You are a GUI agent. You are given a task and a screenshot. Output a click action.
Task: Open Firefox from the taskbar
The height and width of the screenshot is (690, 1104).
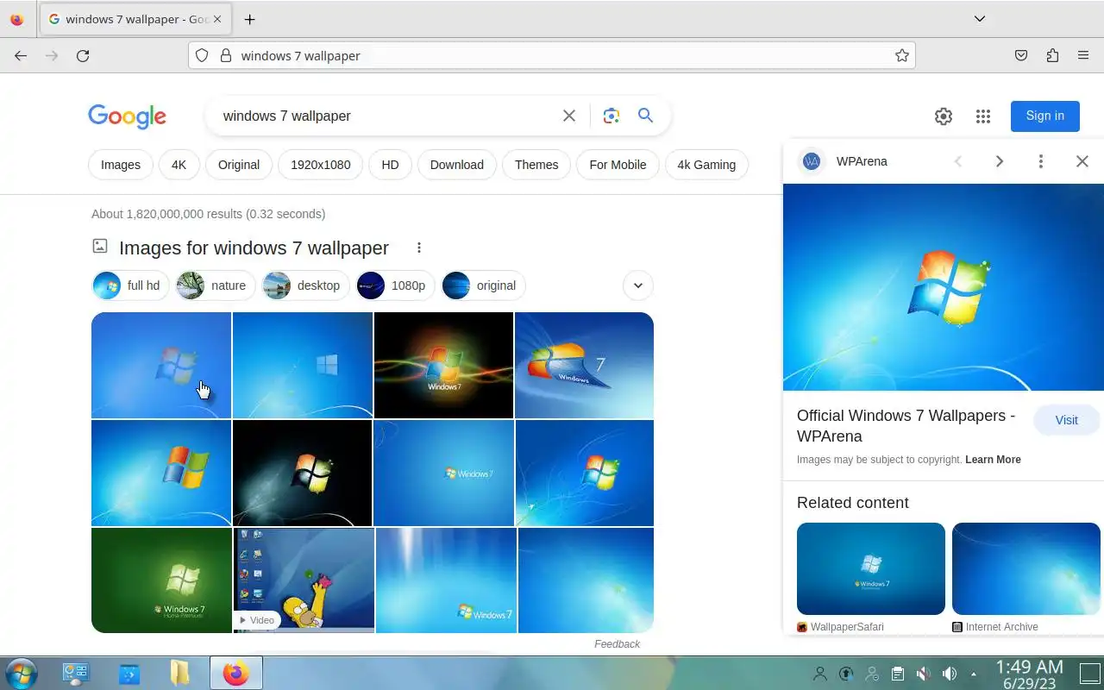tap(235, 673)
